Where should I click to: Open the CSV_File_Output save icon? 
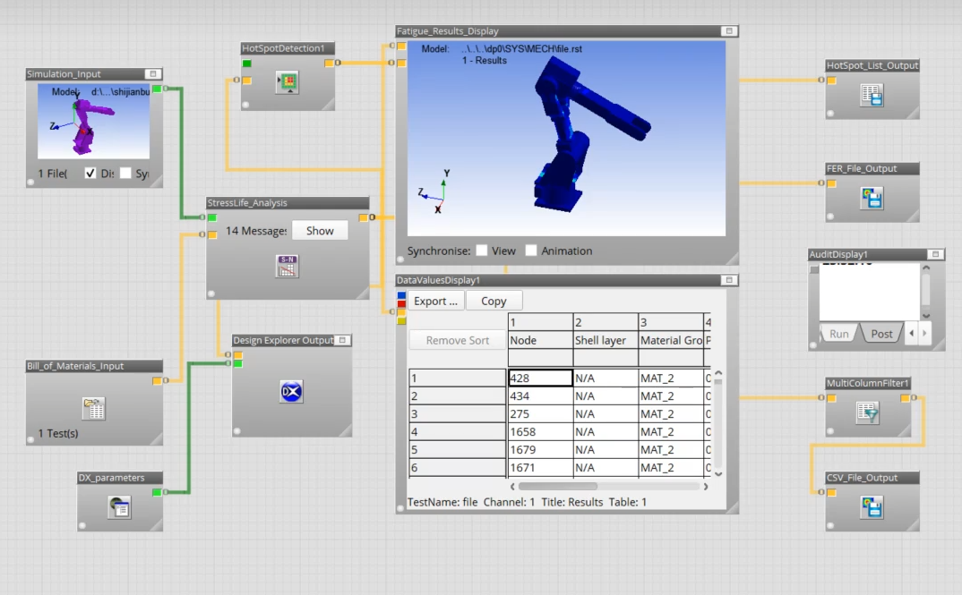click(872, 507)
